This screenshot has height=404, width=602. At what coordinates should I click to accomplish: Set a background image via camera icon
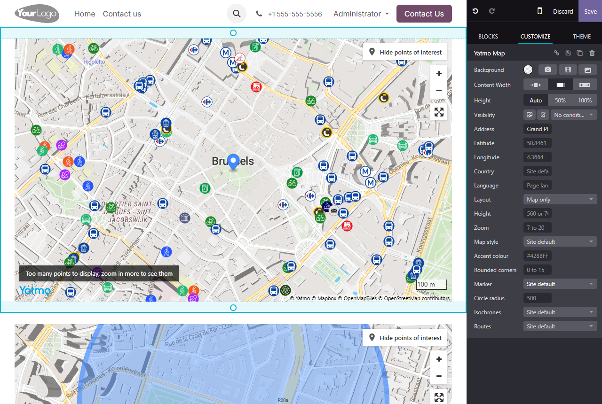pyautogui.click(x=548, y=70)
